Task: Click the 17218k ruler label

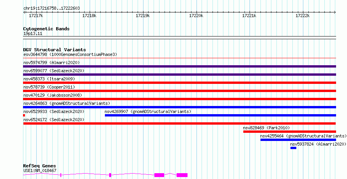Action: click(89, 16)
